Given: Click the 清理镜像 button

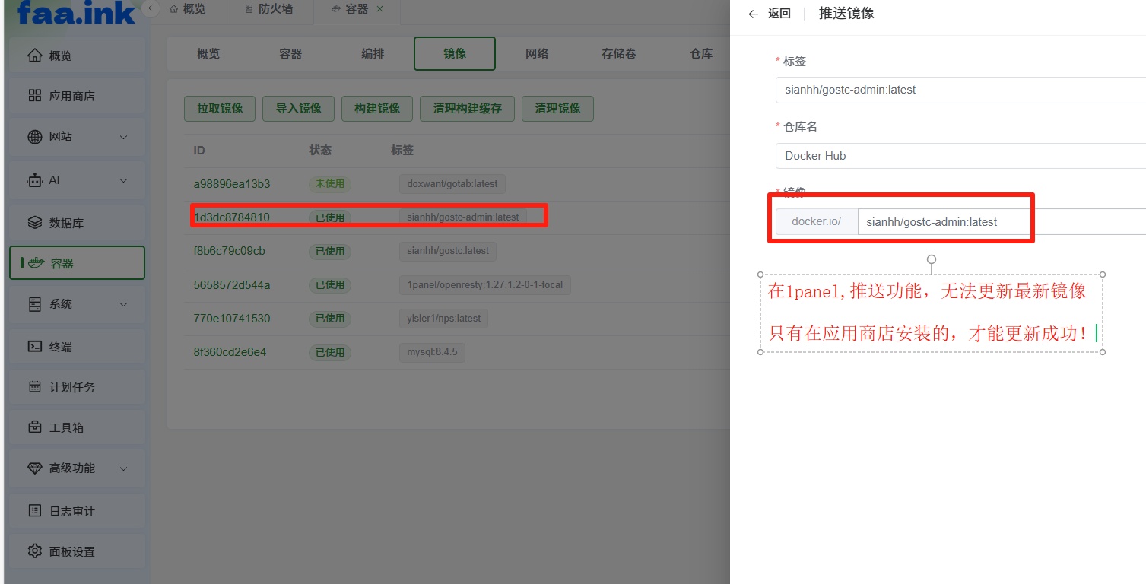Looking at the screenshot, I should 557,108.
